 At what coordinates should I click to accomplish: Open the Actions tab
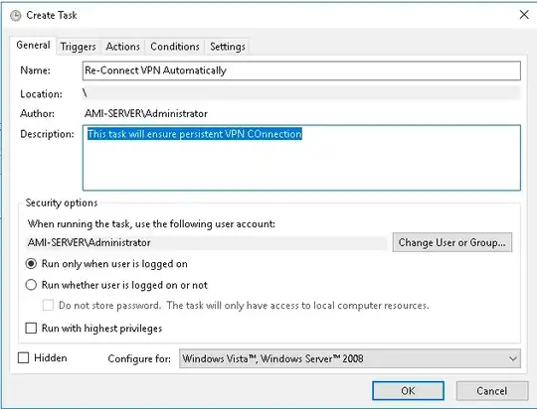[x=122, y=47]
